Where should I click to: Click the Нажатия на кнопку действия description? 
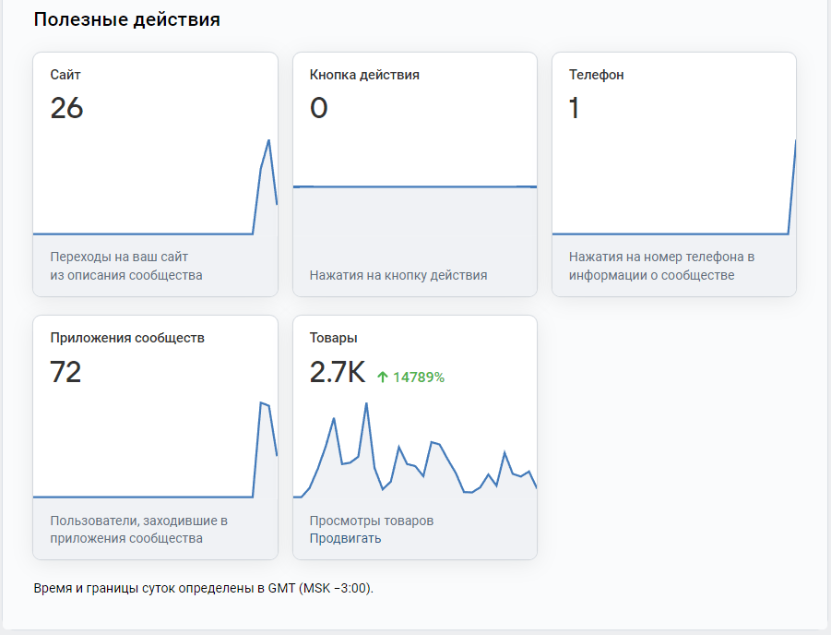pos(398,275)
